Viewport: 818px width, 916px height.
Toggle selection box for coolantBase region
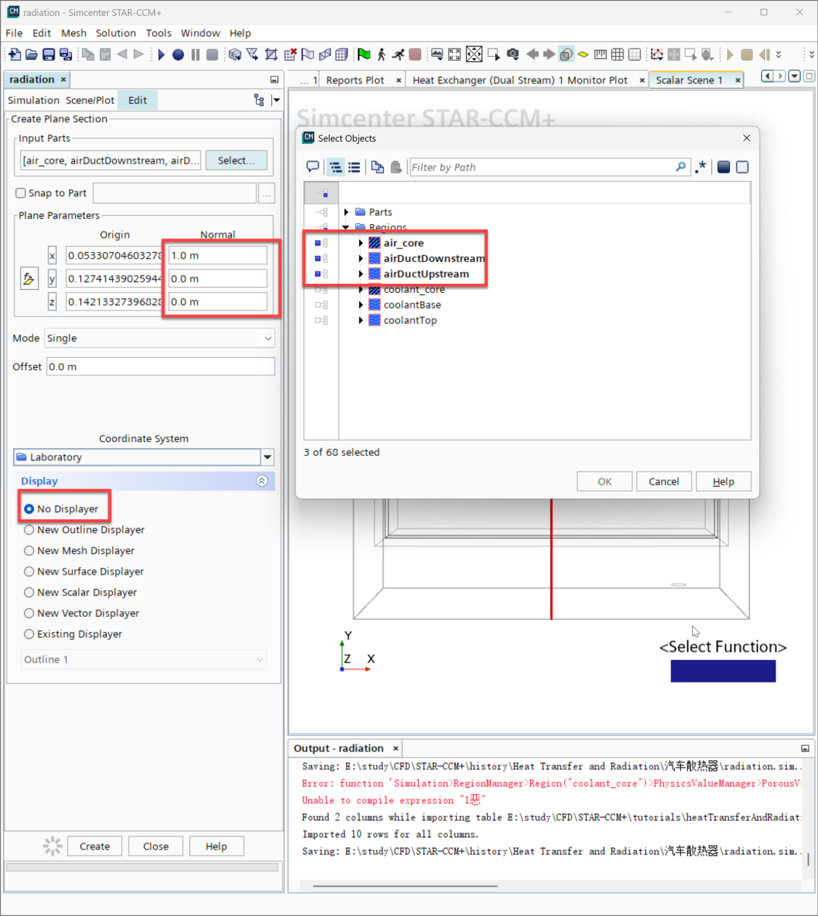point(321,305)
